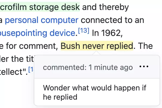This screenshot has width=162, height=108.
Task: Click the word "Bush" in the highlight
Action: click(x=71, y=46)
